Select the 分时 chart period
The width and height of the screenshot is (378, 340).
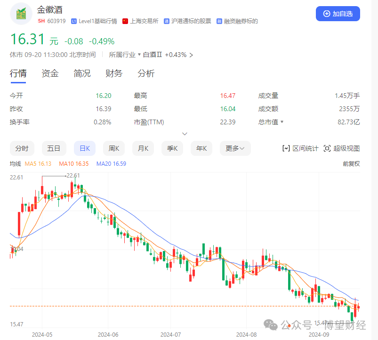point(22,148)
